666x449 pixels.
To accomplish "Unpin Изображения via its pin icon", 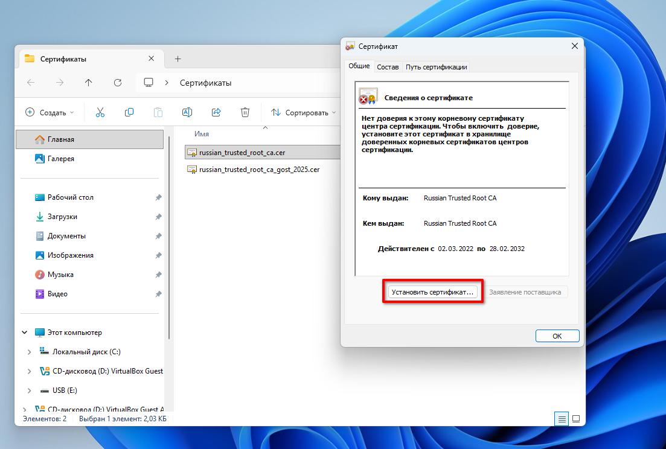I will point(158,255).
